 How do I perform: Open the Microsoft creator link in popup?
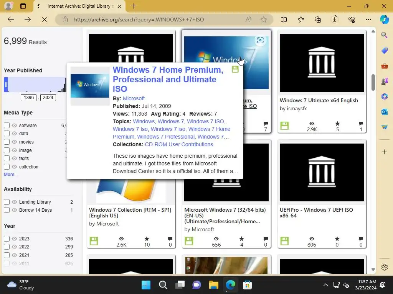tap(134, 98)
